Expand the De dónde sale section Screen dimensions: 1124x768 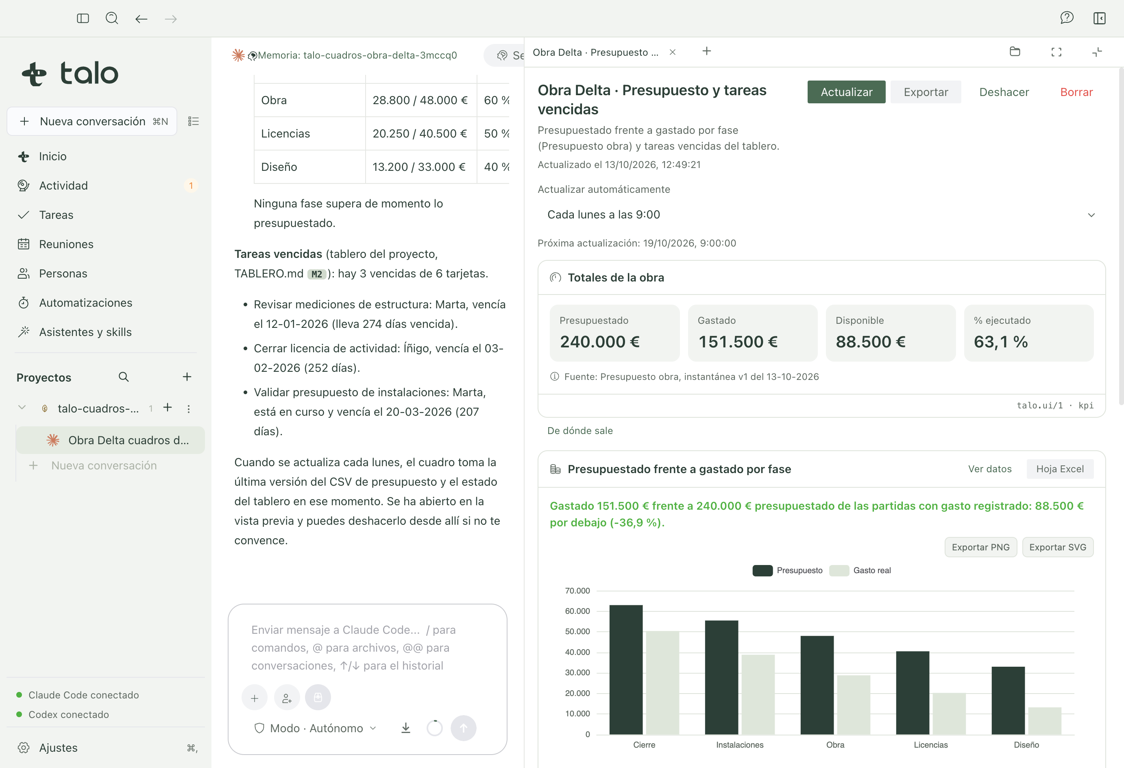580,431
